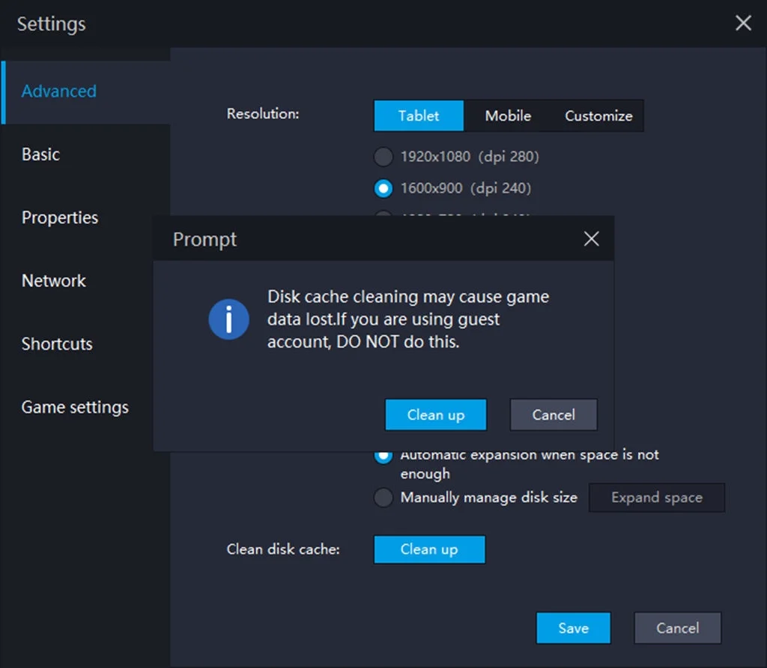Click the 'Prompt' dialog title
The image size is (767, 668).
click(x=204, y=240)
